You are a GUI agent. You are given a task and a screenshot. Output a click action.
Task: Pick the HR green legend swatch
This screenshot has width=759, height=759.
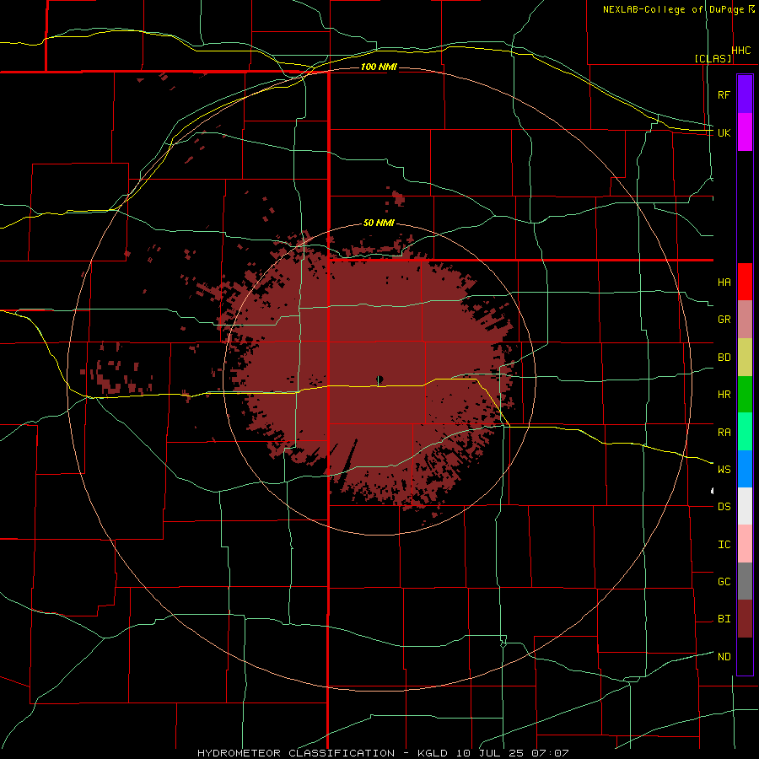745,395
